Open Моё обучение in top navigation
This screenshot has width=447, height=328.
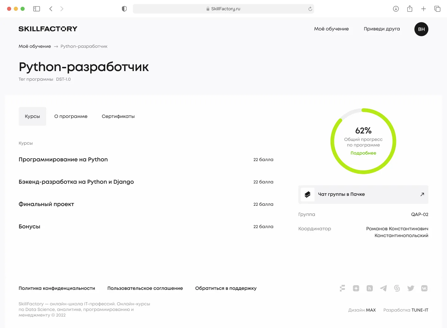[x=331, y=29]
